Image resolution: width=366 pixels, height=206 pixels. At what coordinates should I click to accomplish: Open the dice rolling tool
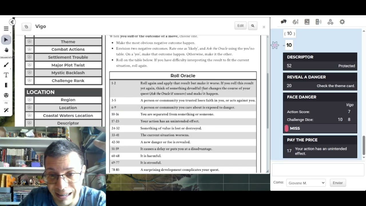pos(6,95)
